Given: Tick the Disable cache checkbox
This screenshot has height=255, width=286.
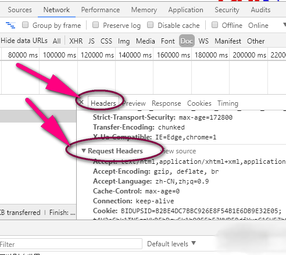Looking at the screenshot, I should point(151,25).
